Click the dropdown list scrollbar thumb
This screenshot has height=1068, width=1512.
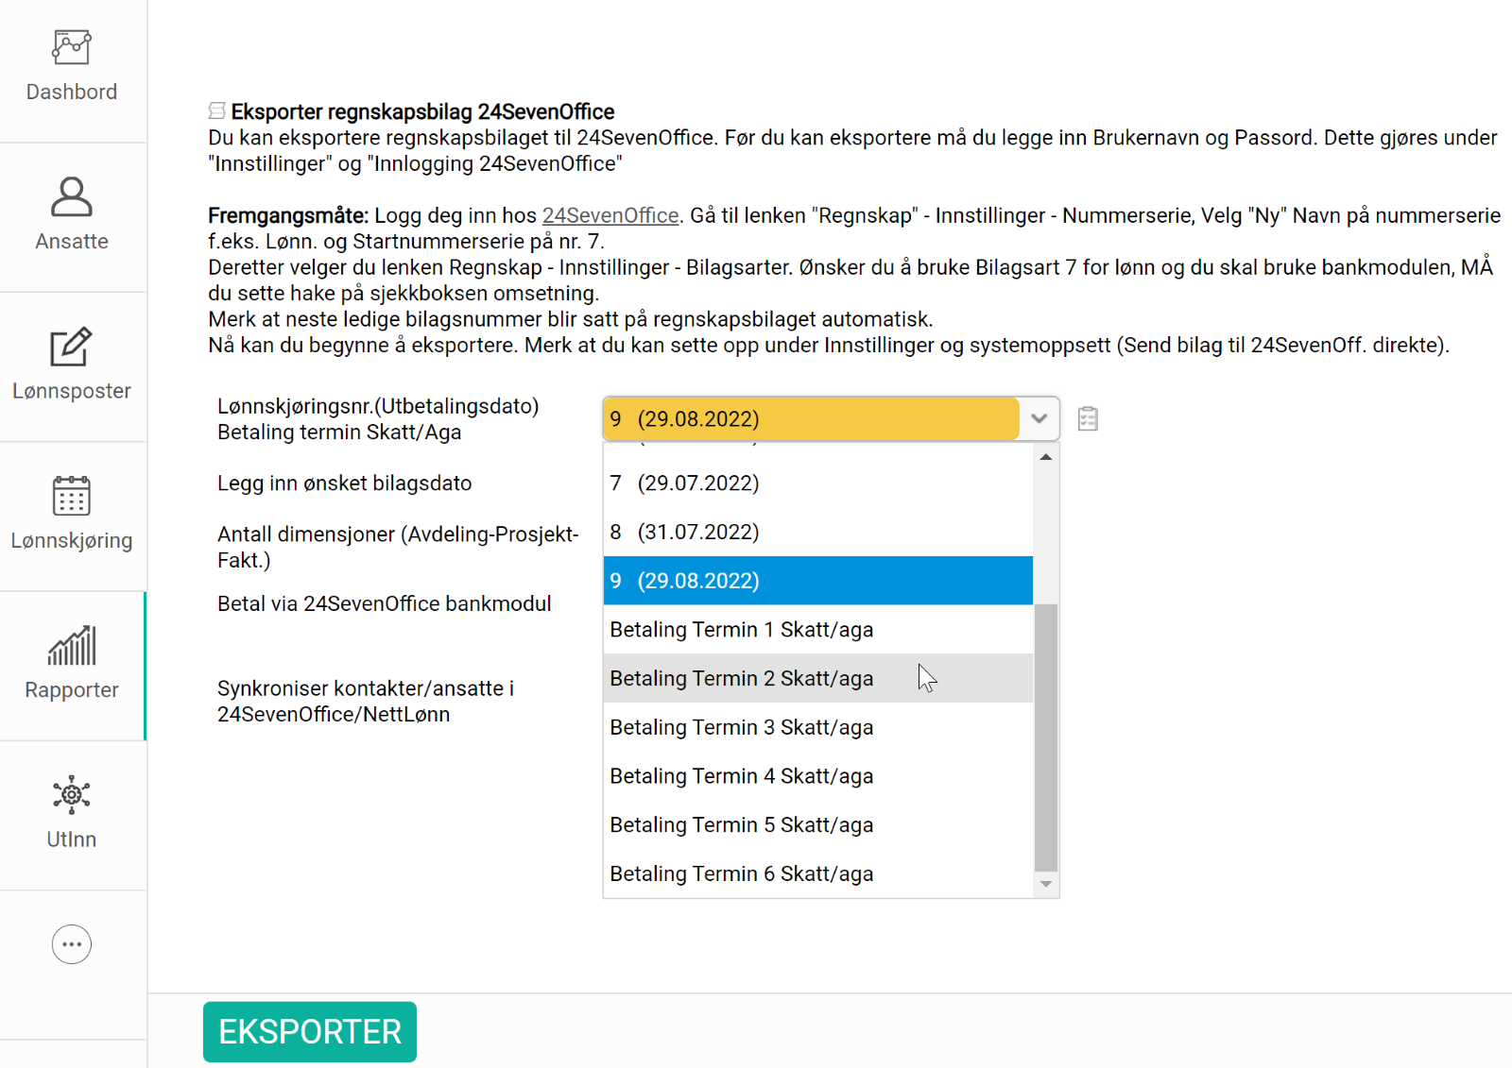[x=1046, y=737]
